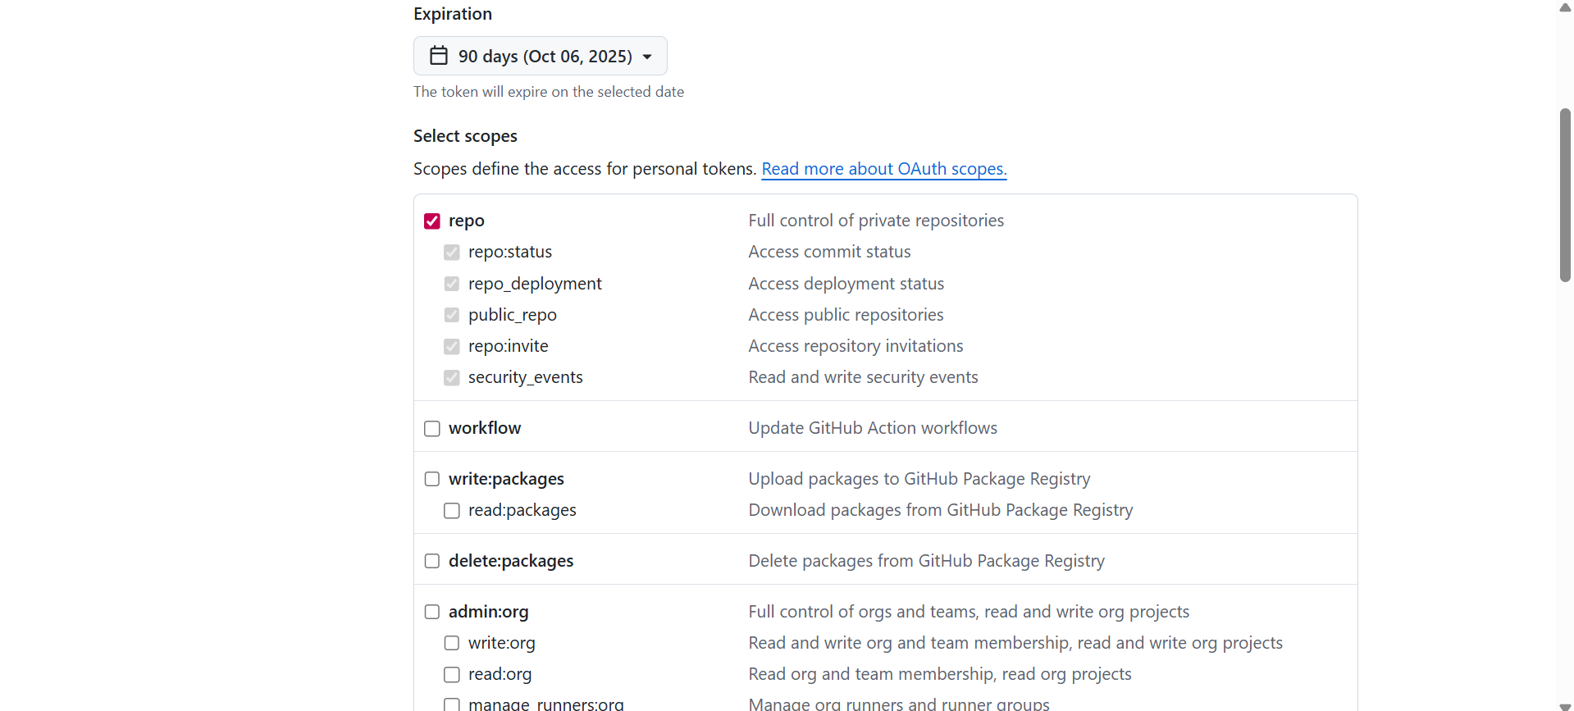The width and height of the screenshot is (1574, 711).
Task: Click the 'repo' scope label
Action: (467, 221)
